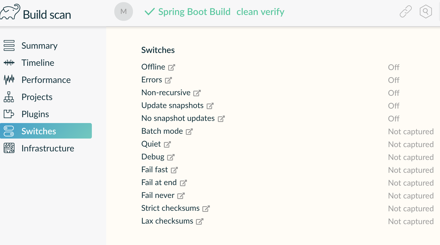Open the Strict checksums documentation link
This screenshot has height=245, width=440.
pyautogui.click(x=206, y=209)
